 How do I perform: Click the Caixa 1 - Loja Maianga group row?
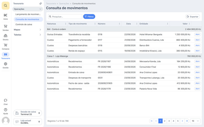tap(124, 56)
